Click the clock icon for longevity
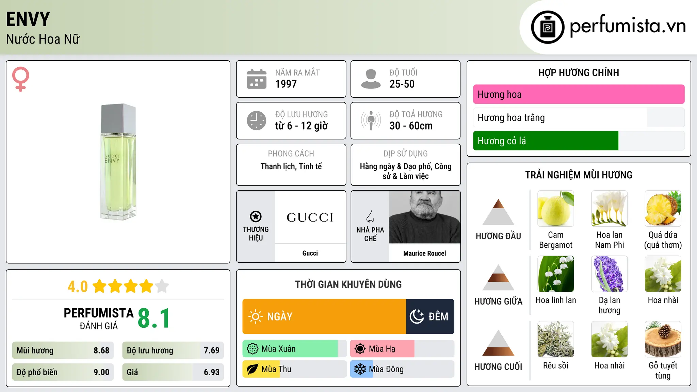Screen dimensions: 697x392 pos(256,120)
